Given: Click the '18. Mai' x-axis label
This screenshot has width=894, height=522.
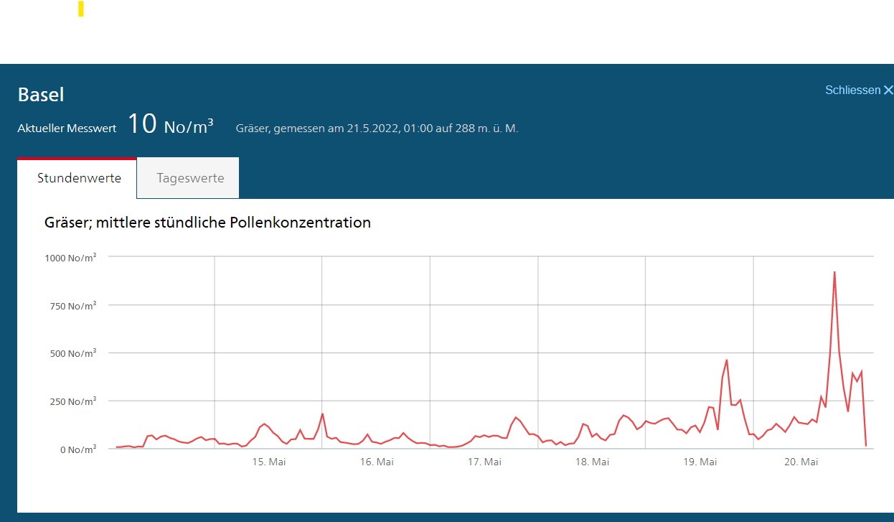Looking at the screenshot, I should pos(592,462).
